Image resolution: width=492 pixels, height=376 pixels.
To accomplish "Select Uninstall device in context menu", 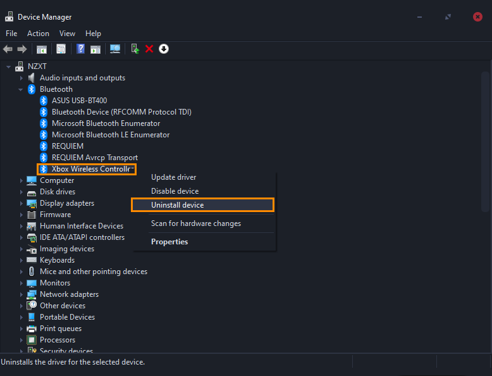I will pyautogui.click(x=203, y=205).
